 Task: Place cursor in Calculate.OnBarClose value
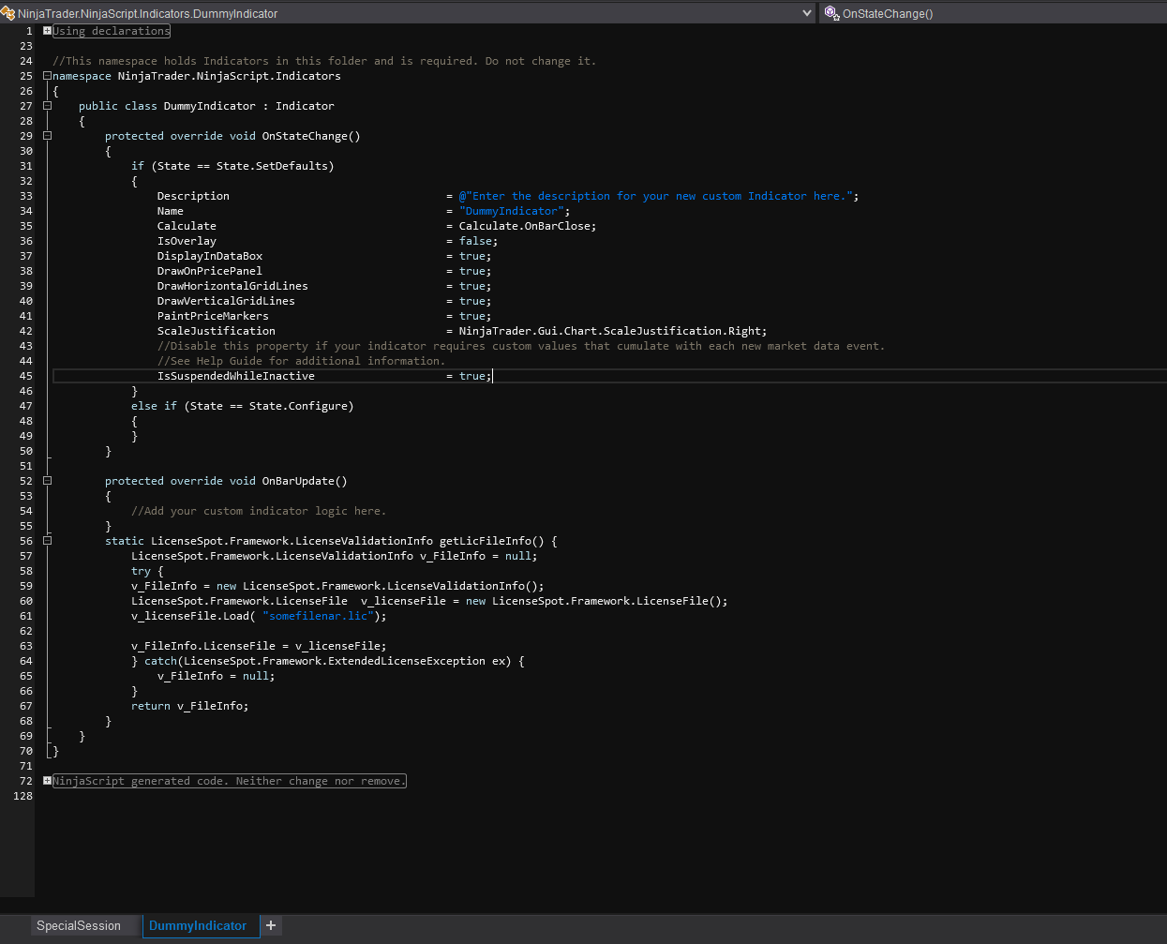coord(525,226)
